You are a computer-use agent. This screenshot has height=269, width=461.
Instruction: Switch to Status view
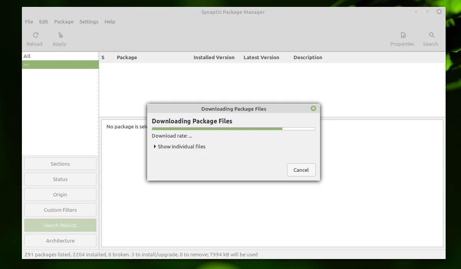(x=60, y=179)
